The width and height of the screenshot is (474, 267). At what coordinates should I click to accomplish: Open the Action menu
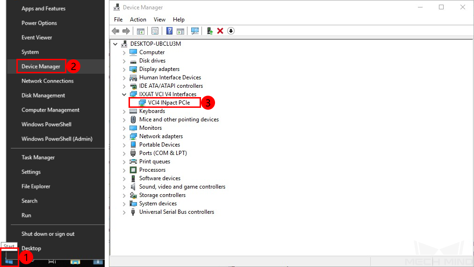(138, 20)
